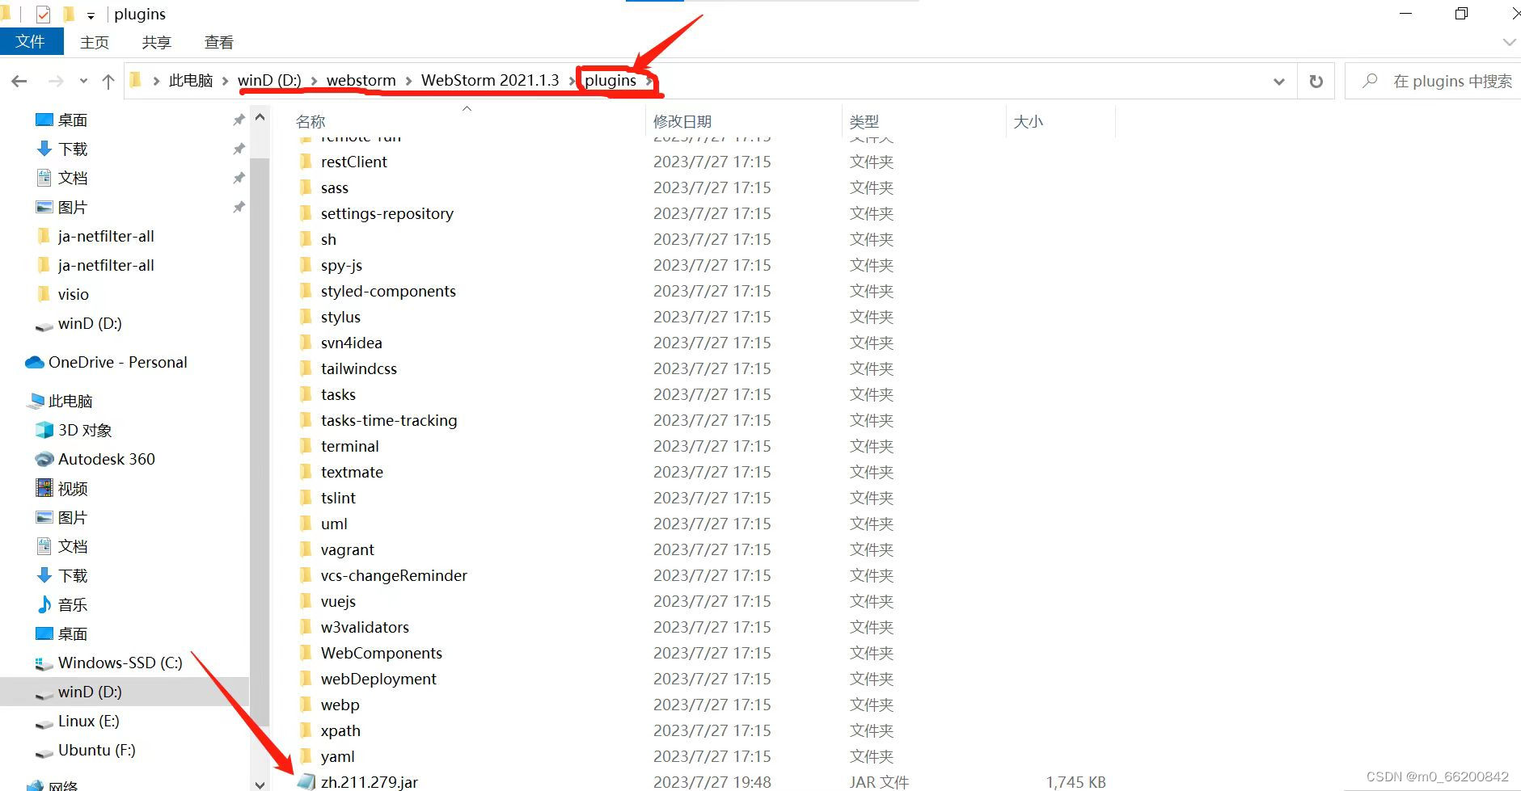
Task: Select the textmate folder icon
Action: click(x=306, y=472)
